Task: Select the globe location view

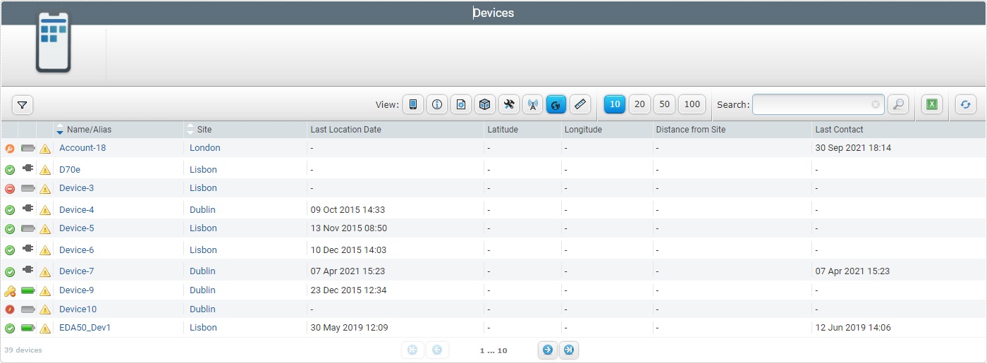Action: (556, 104)
